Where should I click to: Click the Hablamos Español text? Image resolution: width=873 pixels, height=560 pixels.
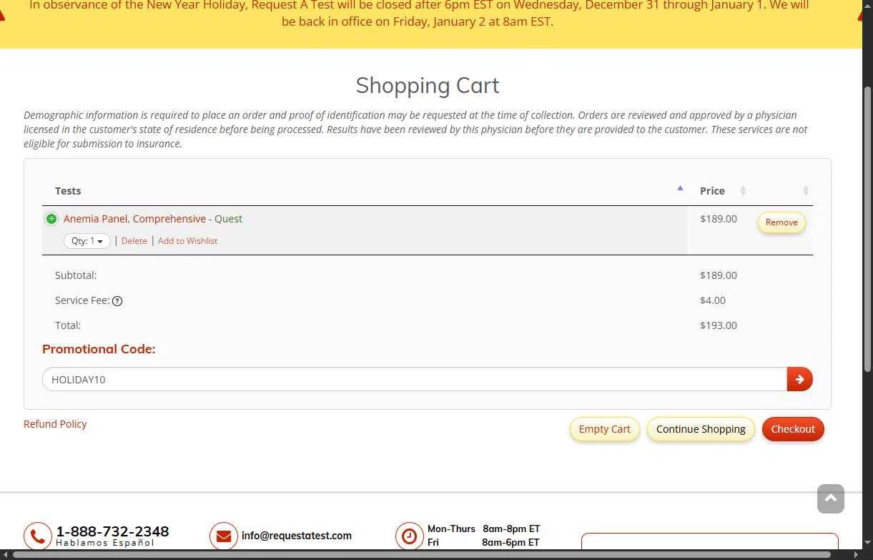(x=105, y=543)
